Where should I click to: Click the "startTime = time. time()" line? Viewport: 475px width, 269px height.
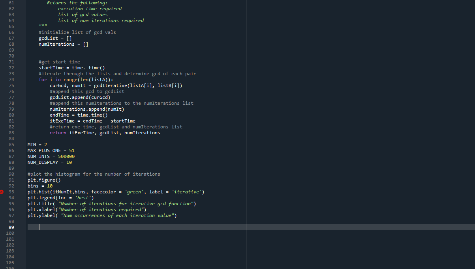(x=72, y=68)
